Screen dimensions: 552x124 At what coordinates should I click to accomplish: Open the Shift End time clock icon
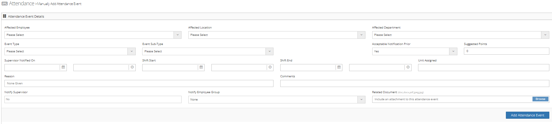tap(408, 67)
